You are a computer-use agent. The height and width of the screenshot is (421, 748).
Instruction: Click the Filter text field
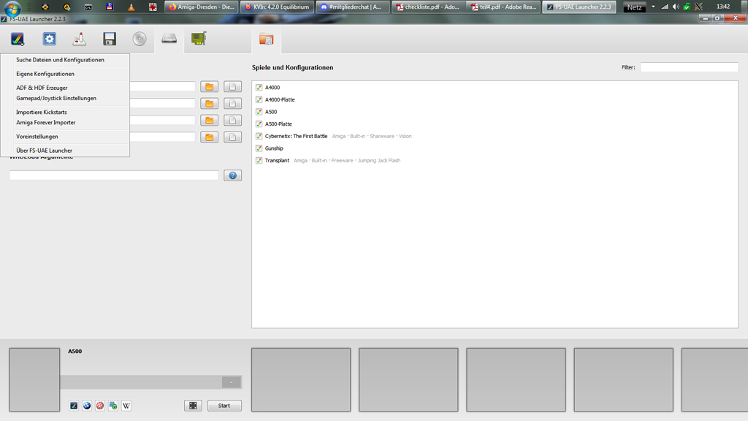coord(689,67)
